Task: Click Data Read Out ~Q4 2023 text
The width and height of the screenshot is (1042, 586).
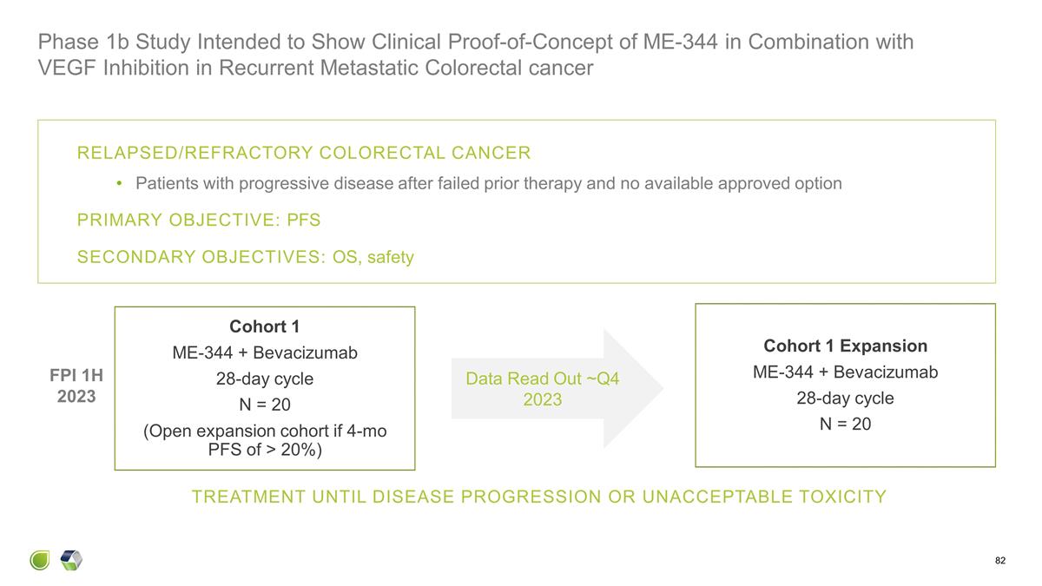Action: coord(543,389)
